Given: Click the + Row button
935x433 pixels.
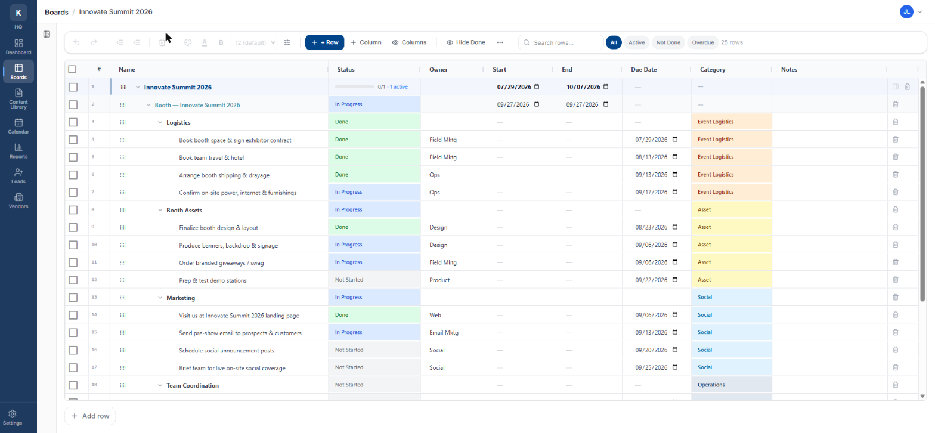Looking at the screenshot, I should tap(324, 42).
